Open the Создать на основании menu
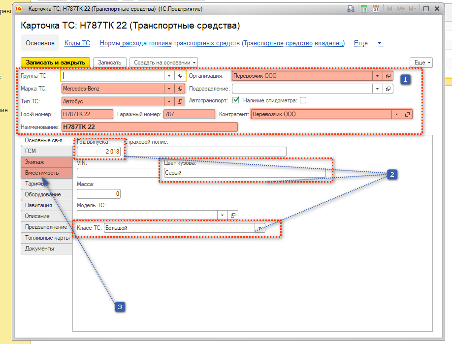The width and height of the screenshot is (452, 344). [163, 63]
